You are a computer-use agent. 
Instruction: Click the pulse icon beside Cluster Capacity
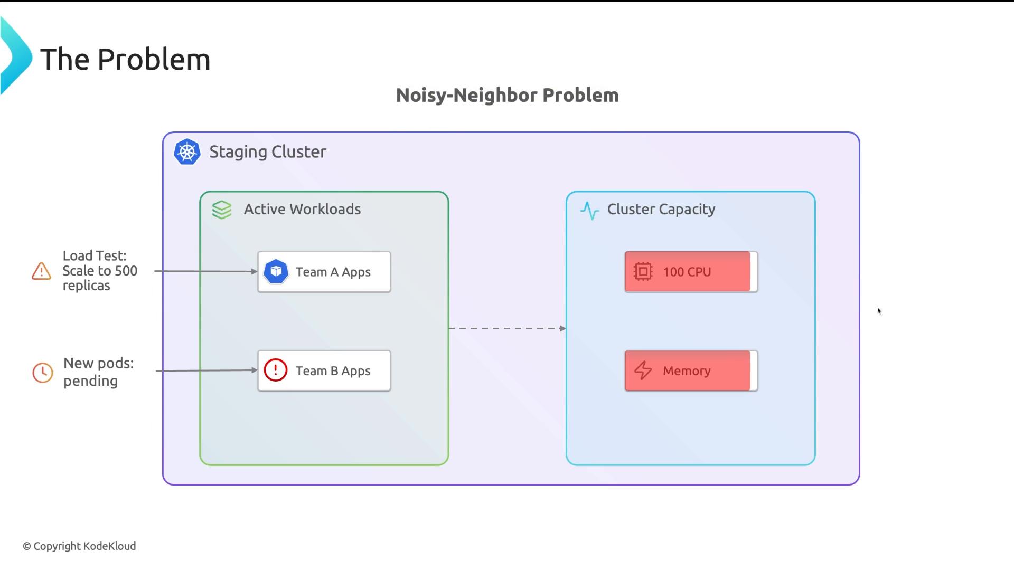(589, 211)
